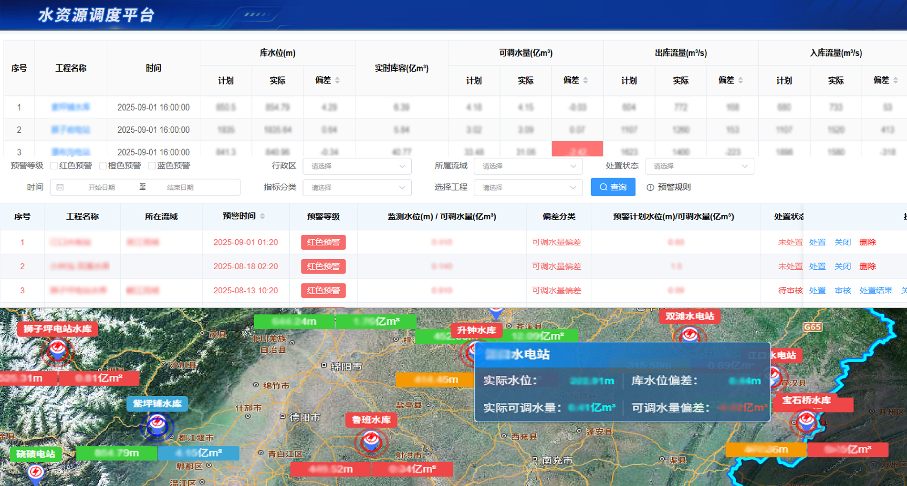Image resolution: width=907 pixels, height=486 pixels.
Task: Sort by 出库流量 偏差 column arrows
Action: (740, 80)
